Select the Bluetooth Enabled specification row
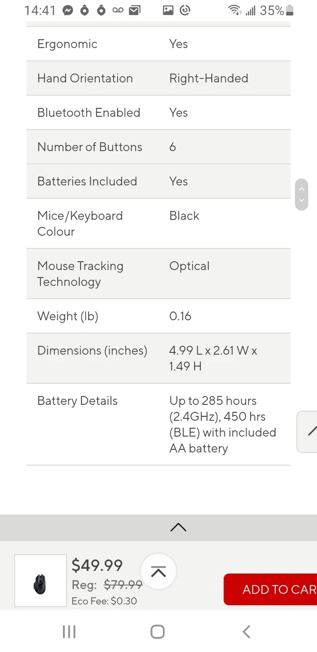Viewport: 317px width, 652px height. (158, 112)
